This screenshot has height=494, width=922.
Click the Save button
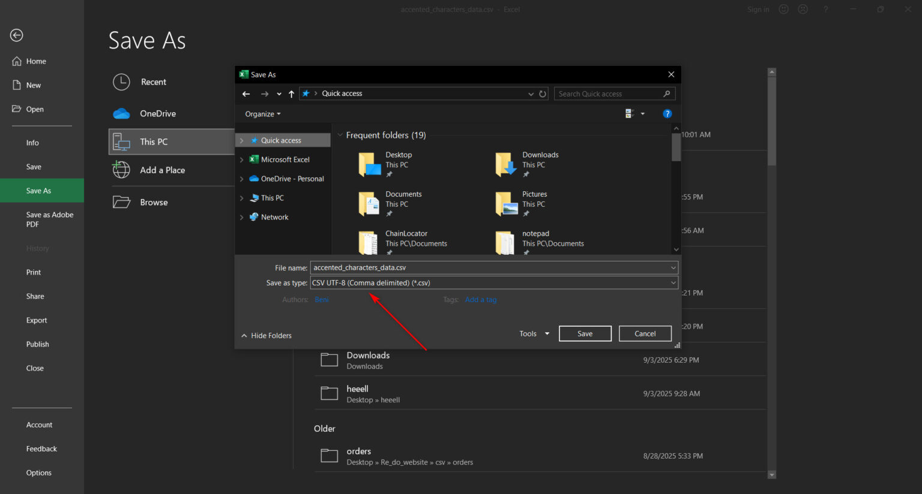point(585,334)
